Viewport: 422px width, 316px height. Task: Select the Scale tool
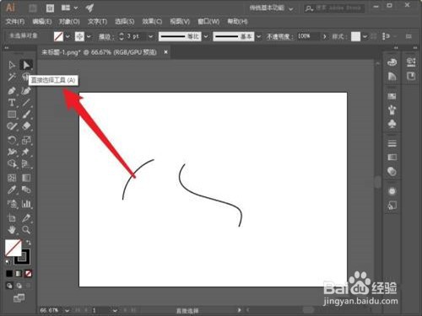click(x=26, y=140)
